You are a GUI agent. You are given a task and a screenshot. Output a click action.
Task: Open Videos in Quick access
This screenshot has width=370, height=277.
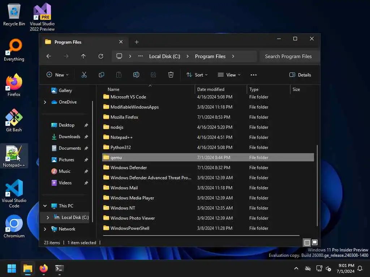click(x=65, y=183)
